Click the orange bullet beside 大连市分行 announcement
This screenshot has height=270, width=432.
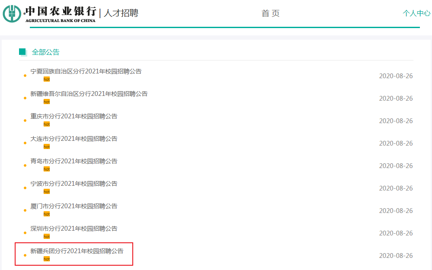coord(25,143)
